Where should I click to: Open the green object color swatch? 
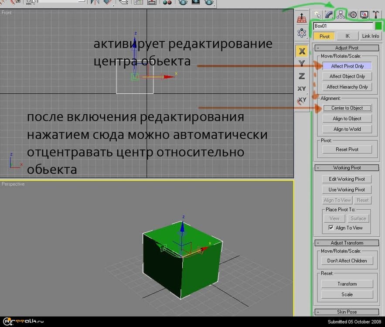coord(378,26)
